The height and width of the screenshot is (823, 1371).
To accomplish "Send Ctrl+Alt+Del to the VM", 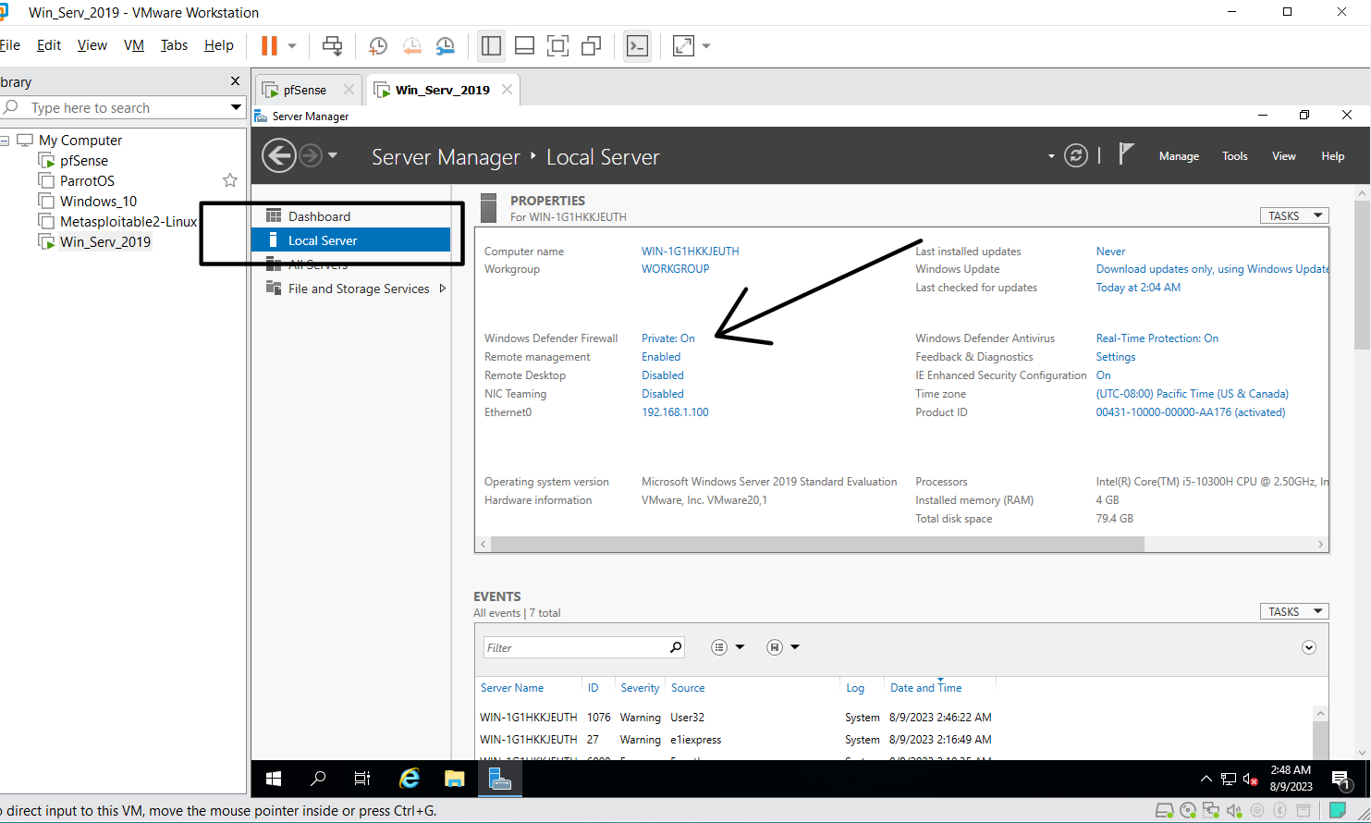I will pyautogui.click(x=332, y=45).
